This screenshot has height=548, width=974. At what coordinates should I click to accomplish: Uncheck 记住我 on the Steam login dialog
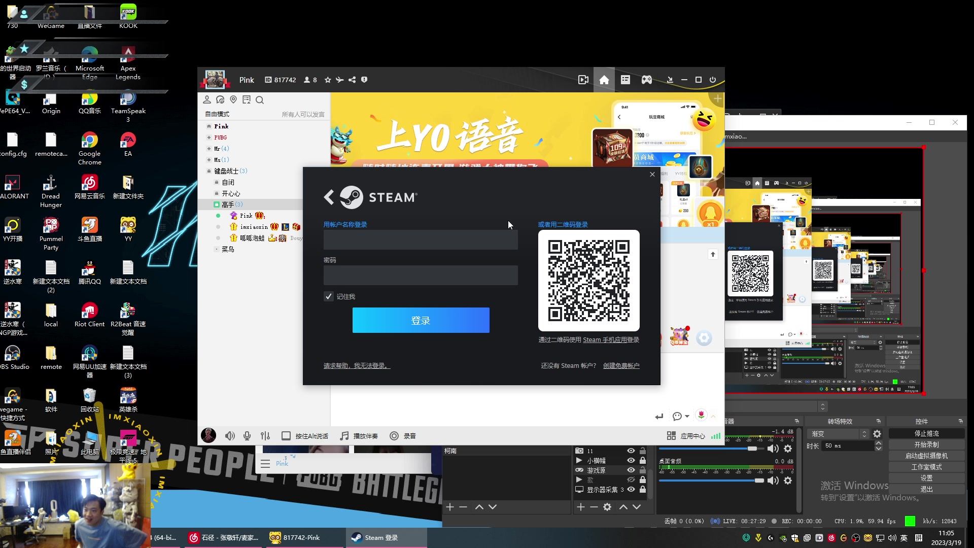pyautogui.click(x=328, y=296)
